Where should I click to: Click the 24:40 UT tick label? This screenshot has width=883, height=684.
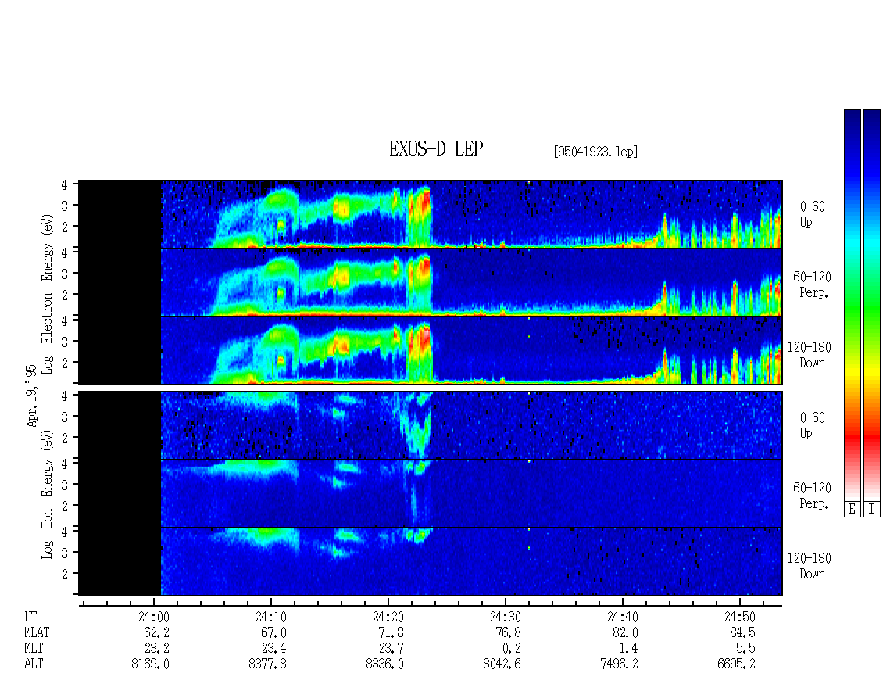tap(622, 617)
